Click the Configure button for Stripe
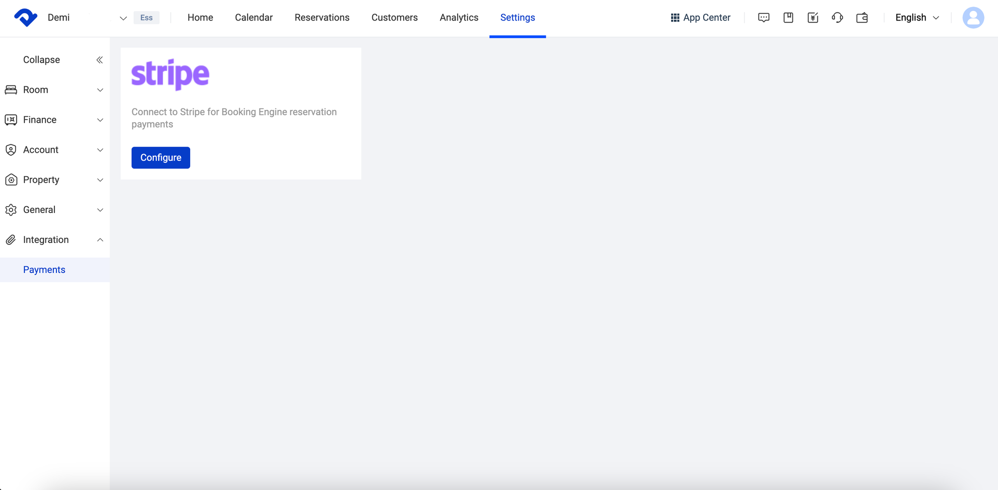Image resolution: width=998 pixels, height=490 pixels. pos(161,157)
